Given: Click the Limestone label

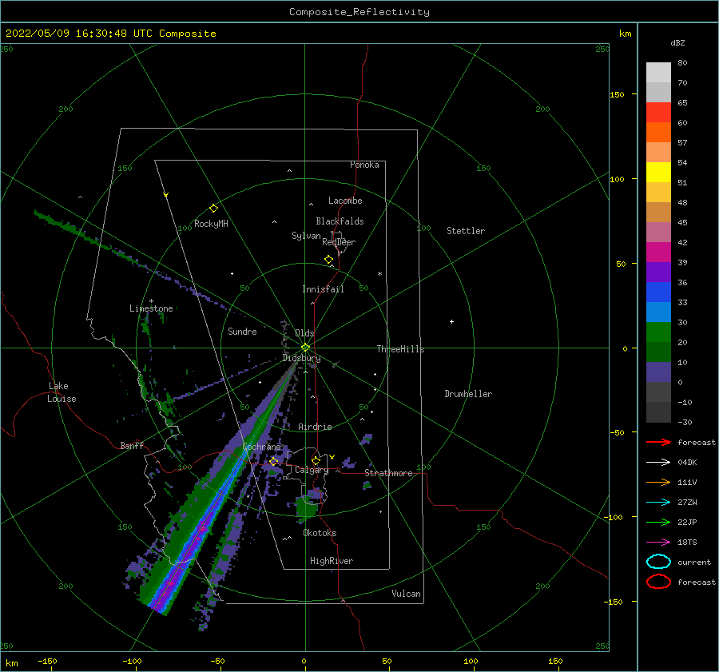Looking at the screenshot, I should [151, 308].
